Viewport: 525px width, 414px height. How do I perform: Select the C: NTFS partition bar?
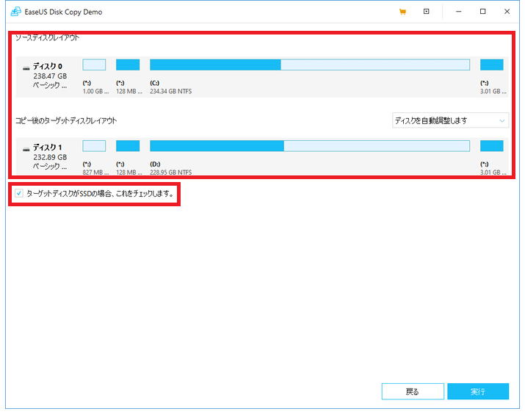309,65
